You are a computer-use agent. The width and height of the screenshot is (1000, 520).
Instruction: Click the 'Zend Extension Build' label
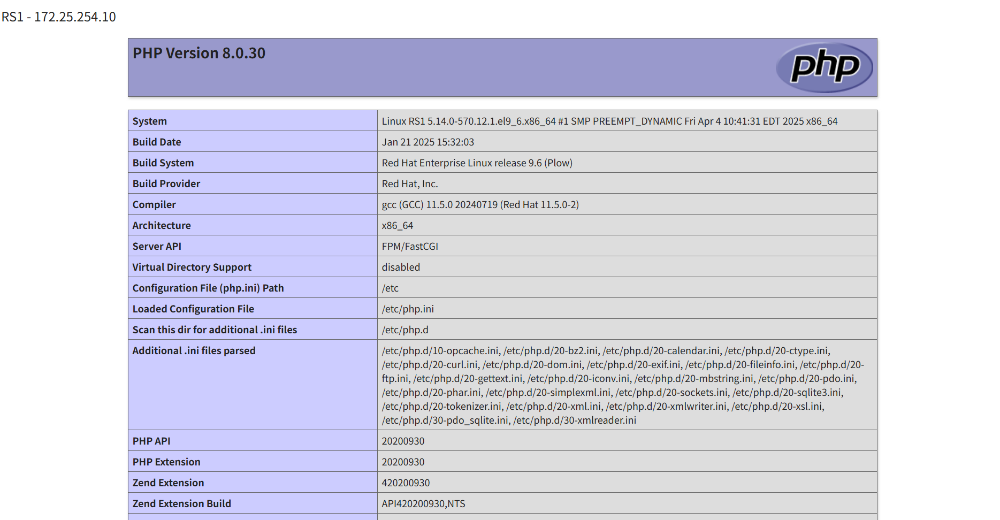pos(182,504)
